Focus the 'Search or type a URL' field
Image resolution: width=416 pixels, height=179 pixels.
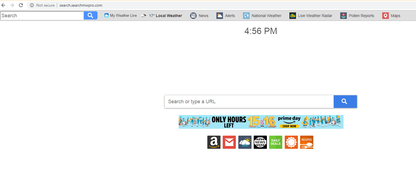249,102
